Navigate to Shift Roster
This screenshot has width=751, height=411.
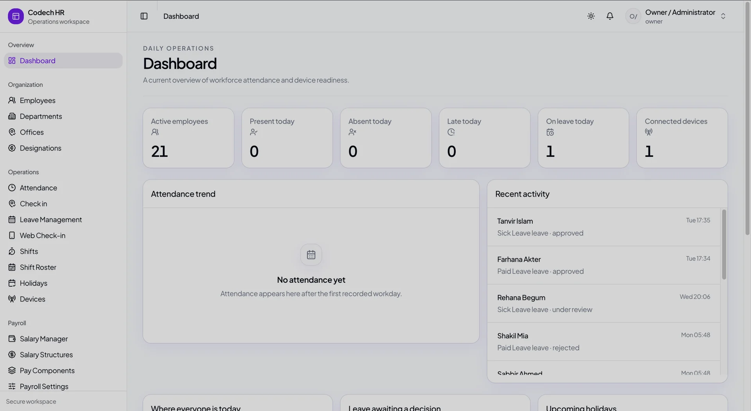coord(63,267)
